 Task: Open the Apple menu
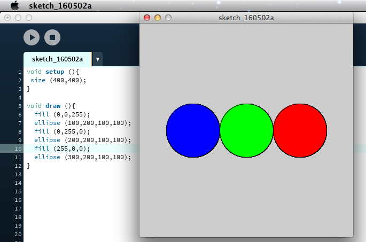[15, 5]
